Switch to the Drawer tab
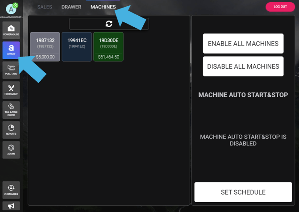This screenshot has width=299, height=212. (x=71, y=7)
